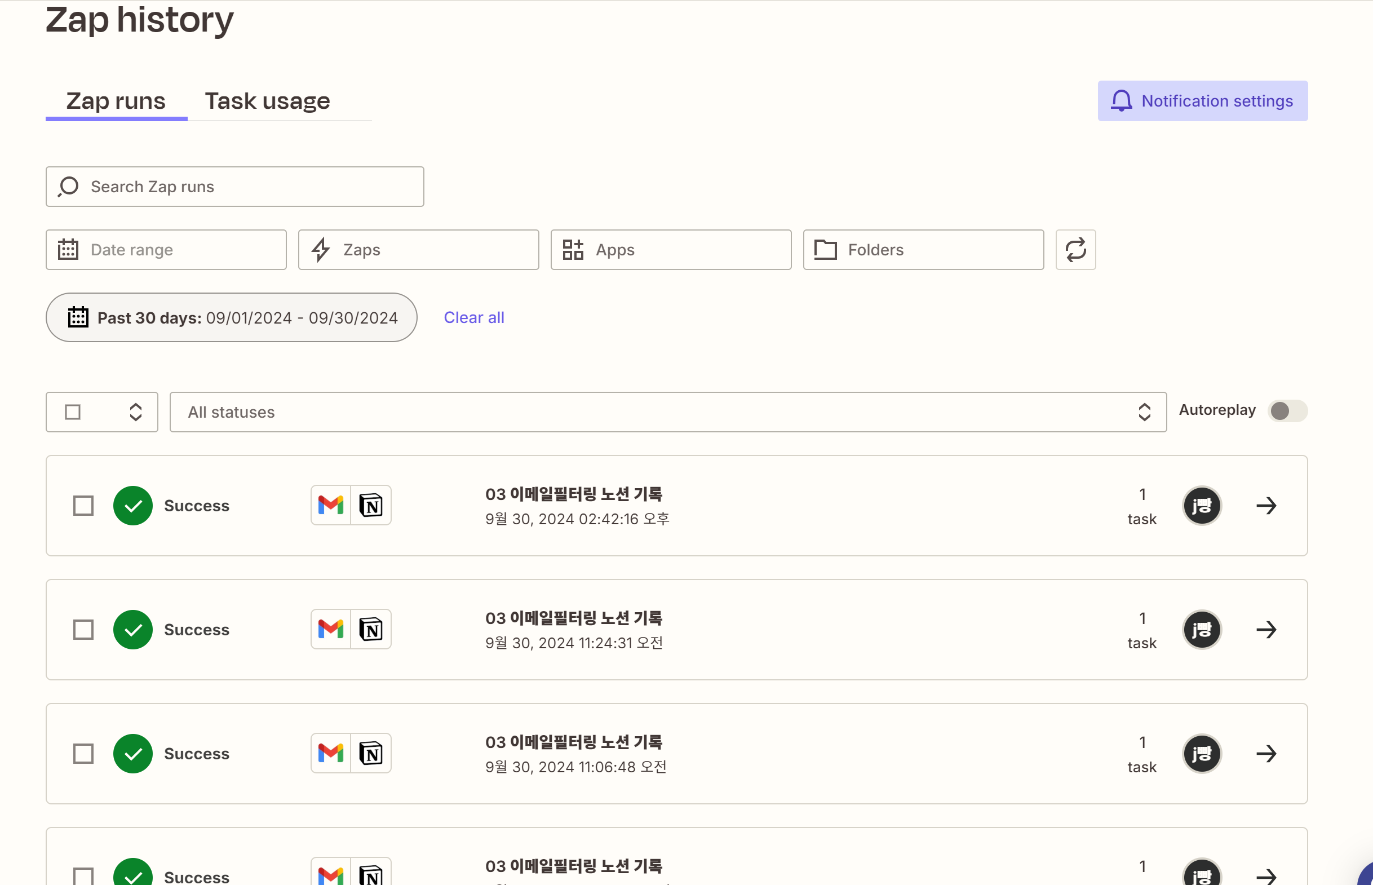Screen dimensions: 1373x885
Task: Click success checkmark of 11:24:31 run
Action: pos(132,629)
